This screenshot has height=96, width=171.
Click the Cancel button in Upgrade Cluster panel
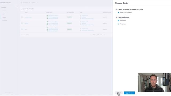click(119, 93)
